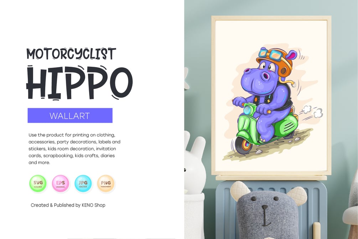This screenshot has width=358, height=239.
Task: Click the orange PNG format badge
Action: (106, 183)
